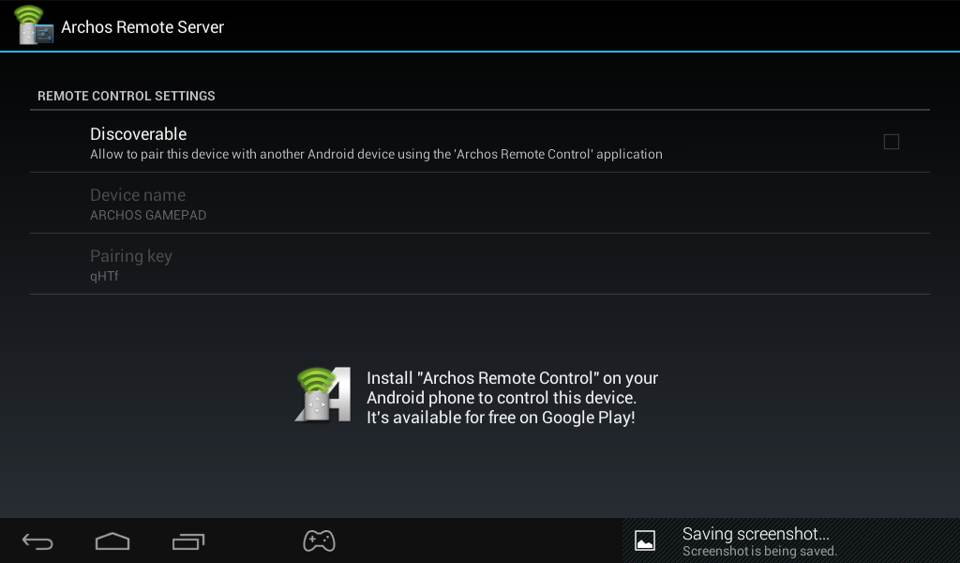Open the Saving screenshot notification
Image resolution: width=960 pixels, height=563 pixels.
[x=756, y=534]
